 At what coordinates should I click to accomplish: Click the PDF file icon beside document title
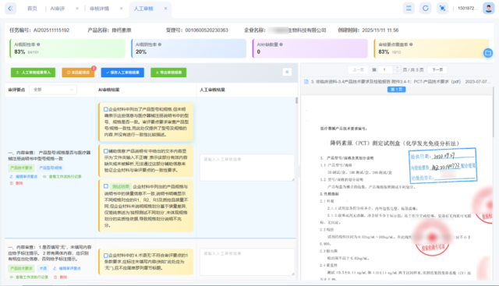click(x=306, y=82)
